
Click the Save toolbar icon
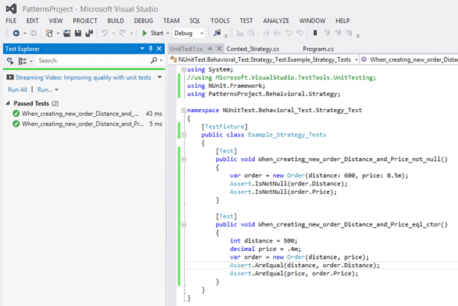(x=78, y=34)
